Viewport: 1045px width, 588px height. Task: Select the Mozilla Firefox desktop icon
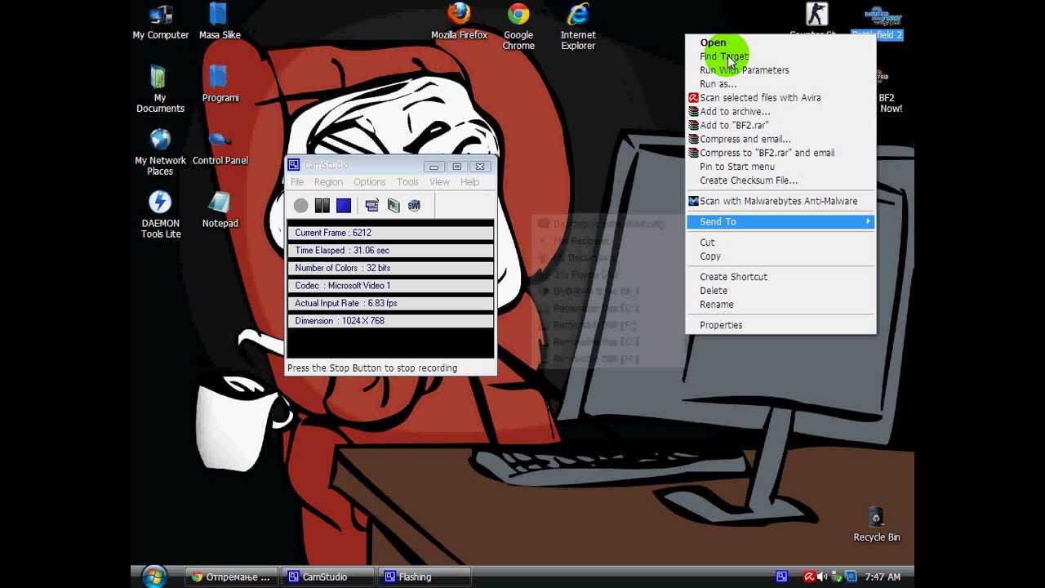459,22
